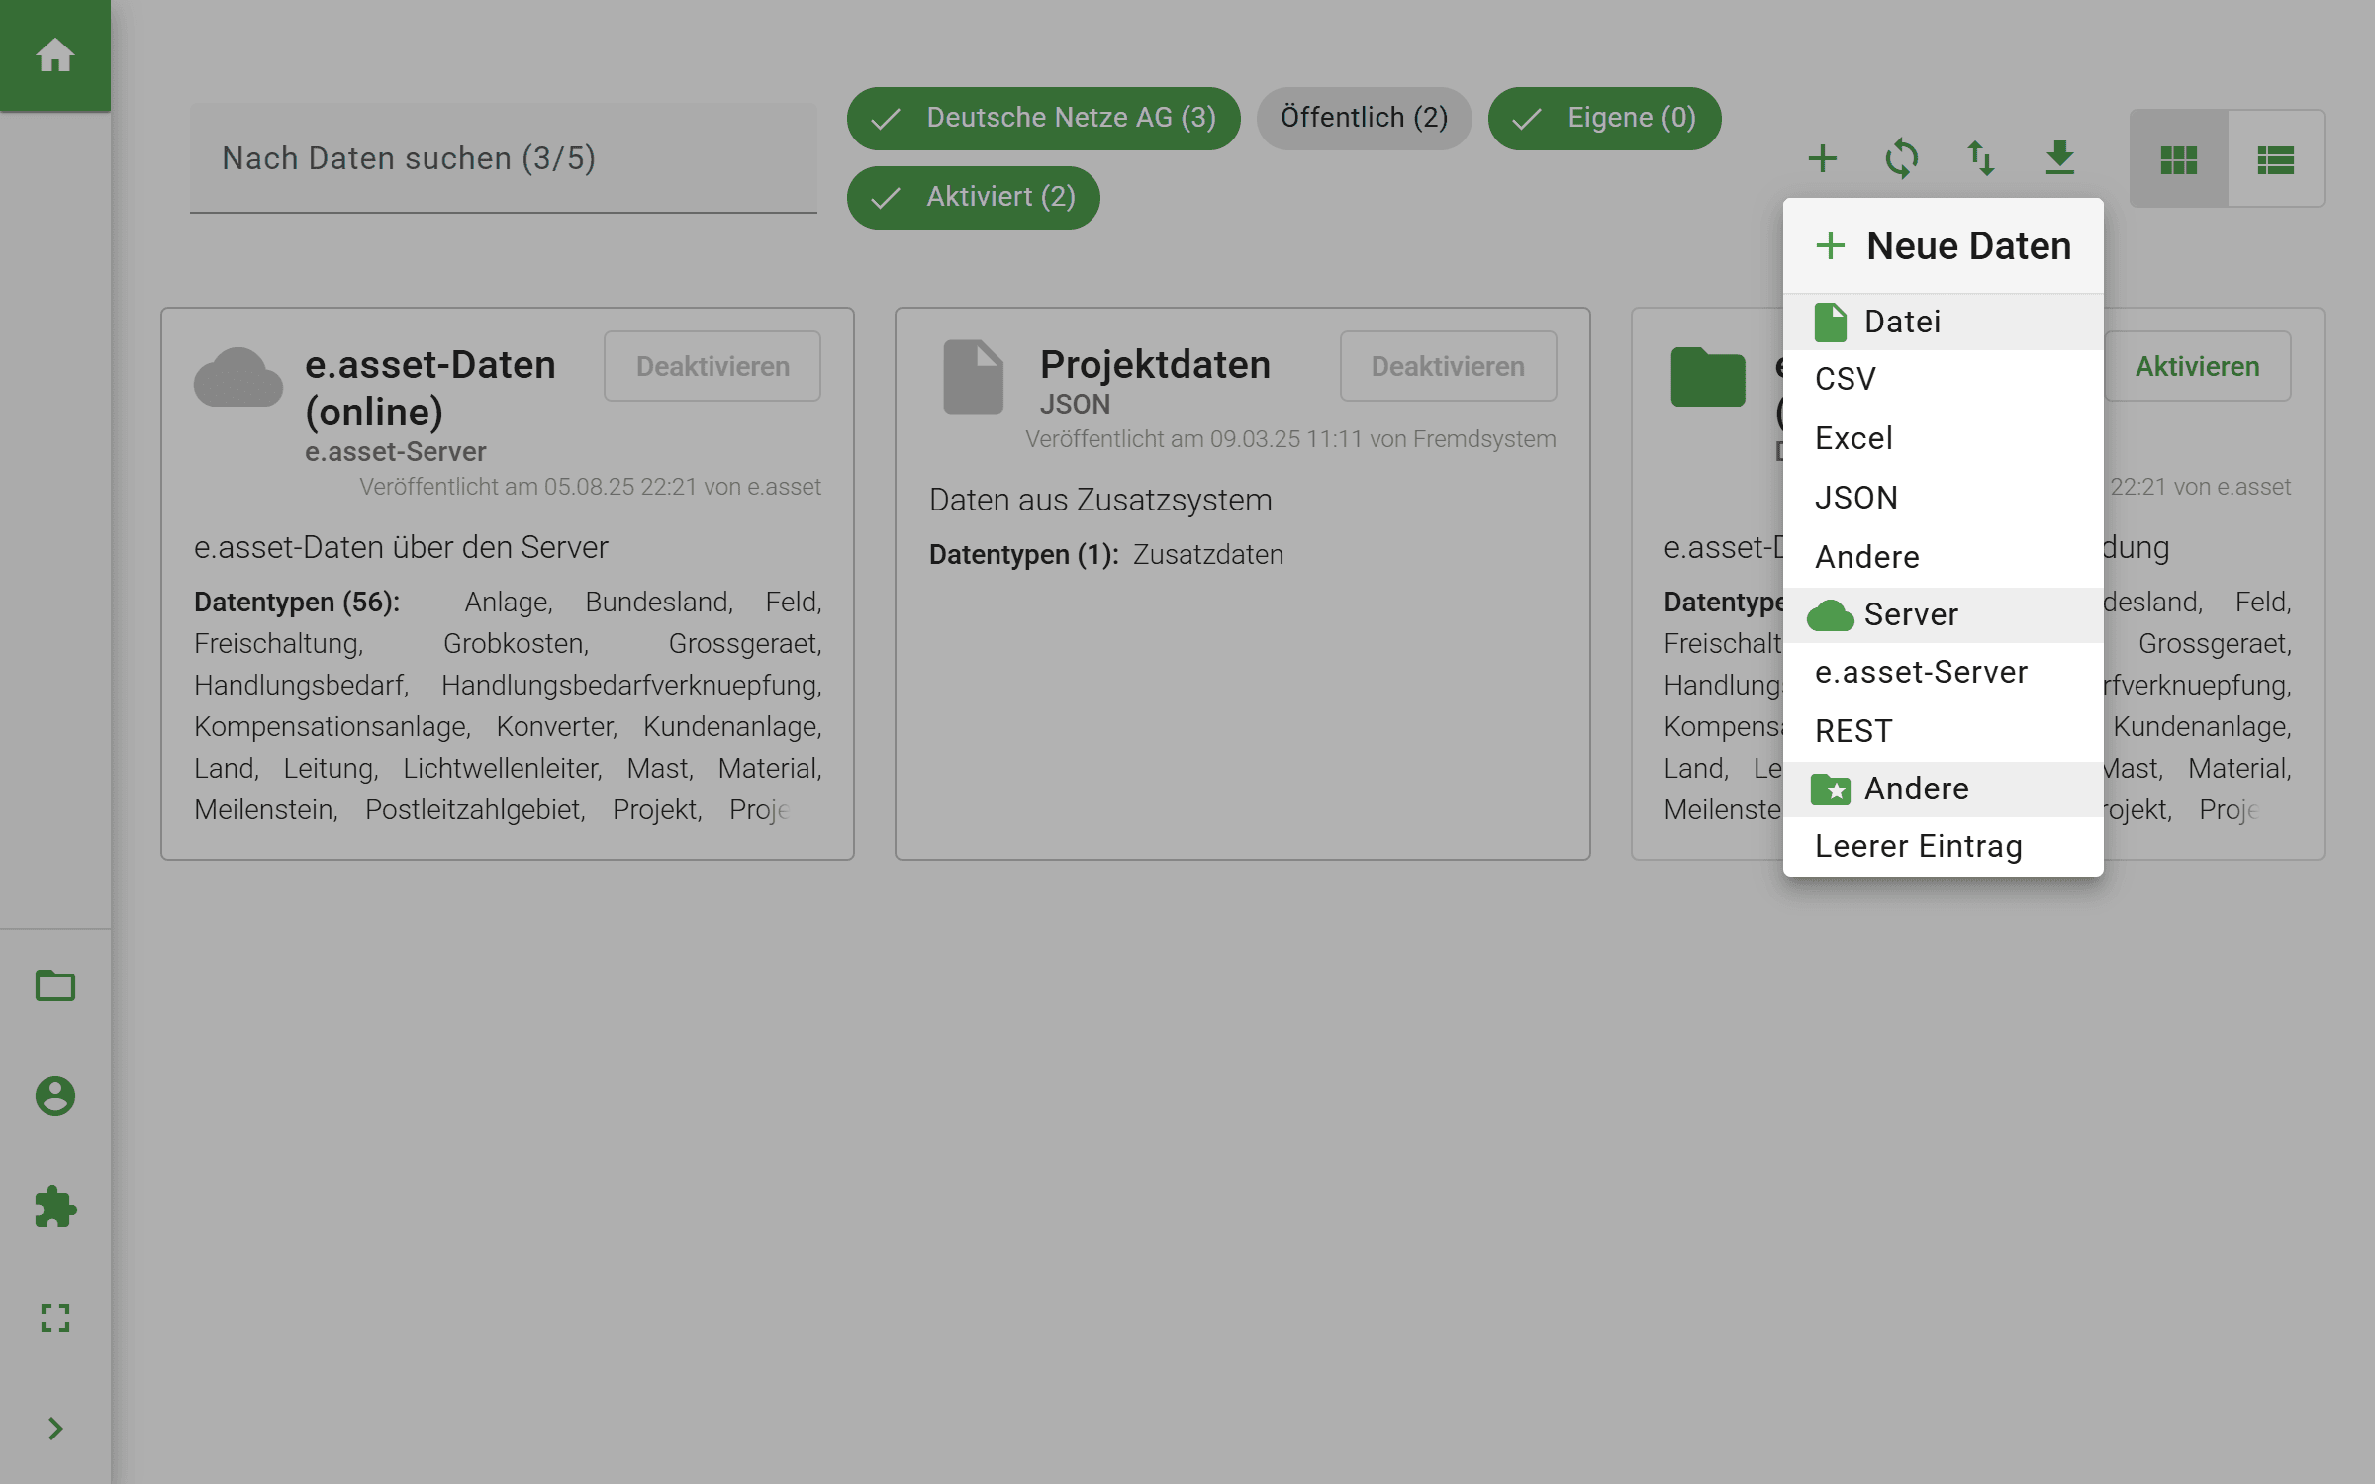Image resolution: width=2375 pixels, height=1484 pixels.
Task: Open the user profile sidebar entry
Action: 55,1096
